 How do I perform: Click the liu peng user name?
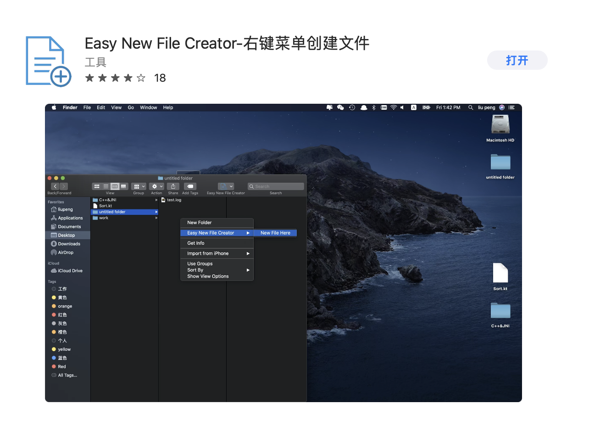(487, 107)
